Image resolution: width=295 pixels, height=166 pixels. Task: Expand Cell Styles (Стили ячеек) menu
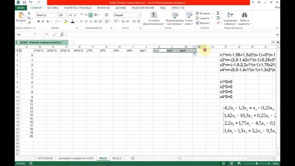[x=189, y=18]
